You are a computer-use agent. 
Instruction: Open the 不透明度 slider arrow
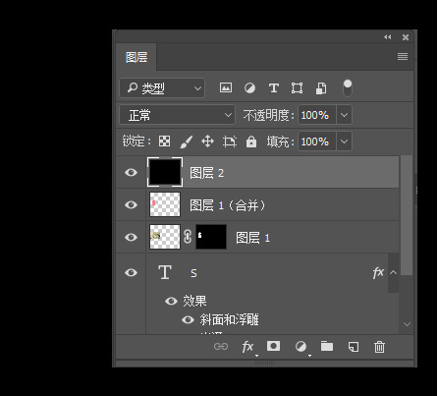(344, 115)
